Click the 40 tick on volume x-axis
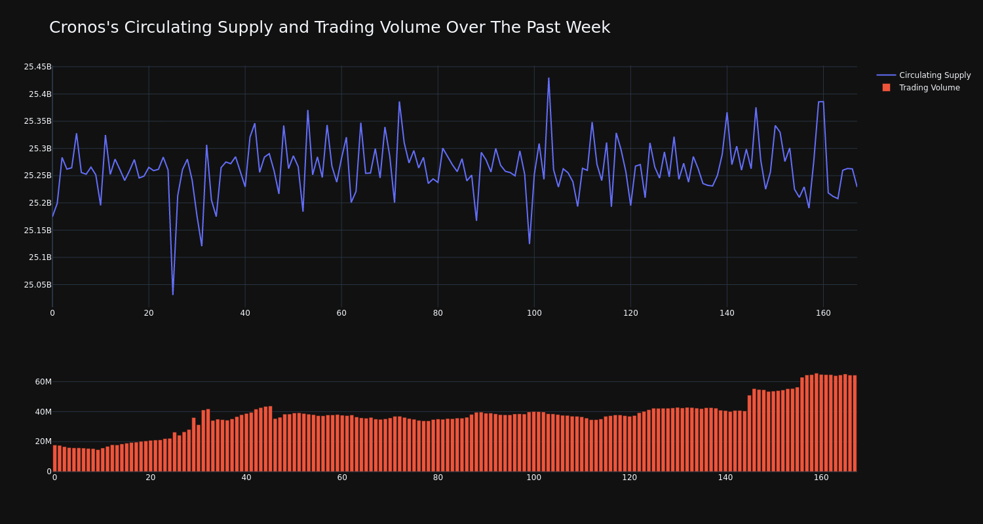 click(246, 477)
